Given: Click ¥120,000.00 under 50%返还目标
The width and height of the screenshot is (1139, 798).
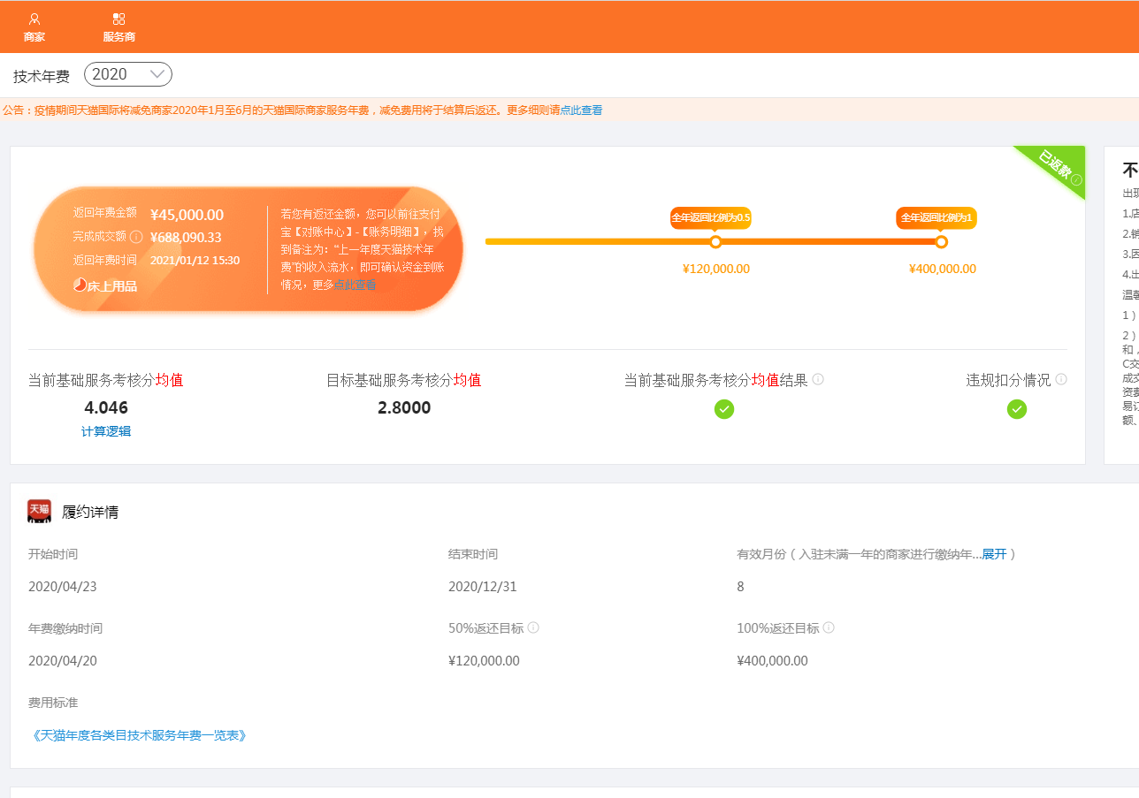Looking at the screenshot, I should 484,661.
